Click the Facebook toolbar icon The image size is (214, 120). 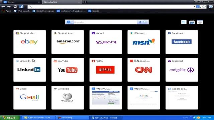[21, 7]
